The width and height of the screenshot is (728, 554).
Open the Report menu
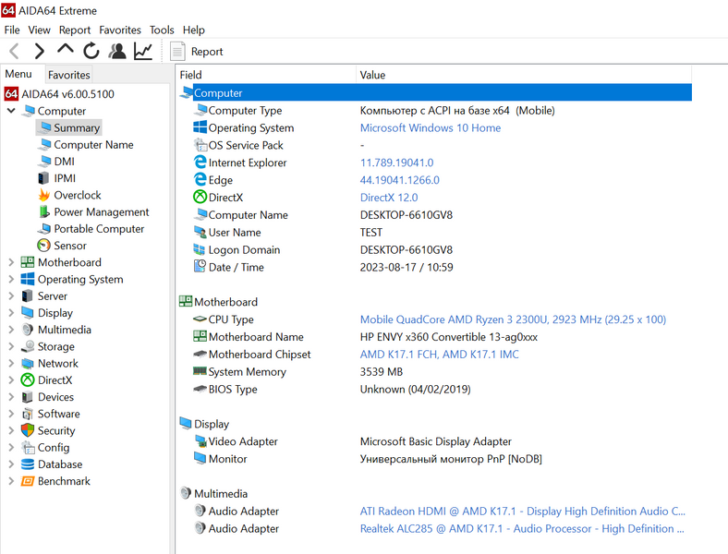click(75, 30)
